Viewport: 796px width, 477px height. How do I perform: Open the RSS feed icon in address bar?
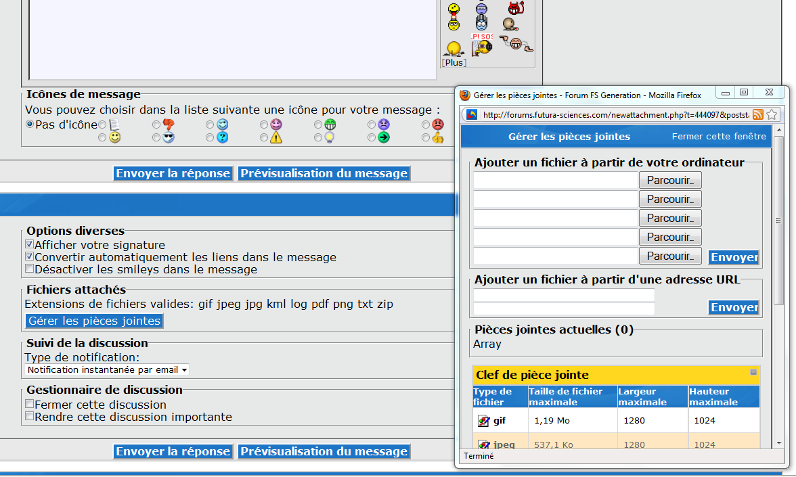click(x=758, y=115)
